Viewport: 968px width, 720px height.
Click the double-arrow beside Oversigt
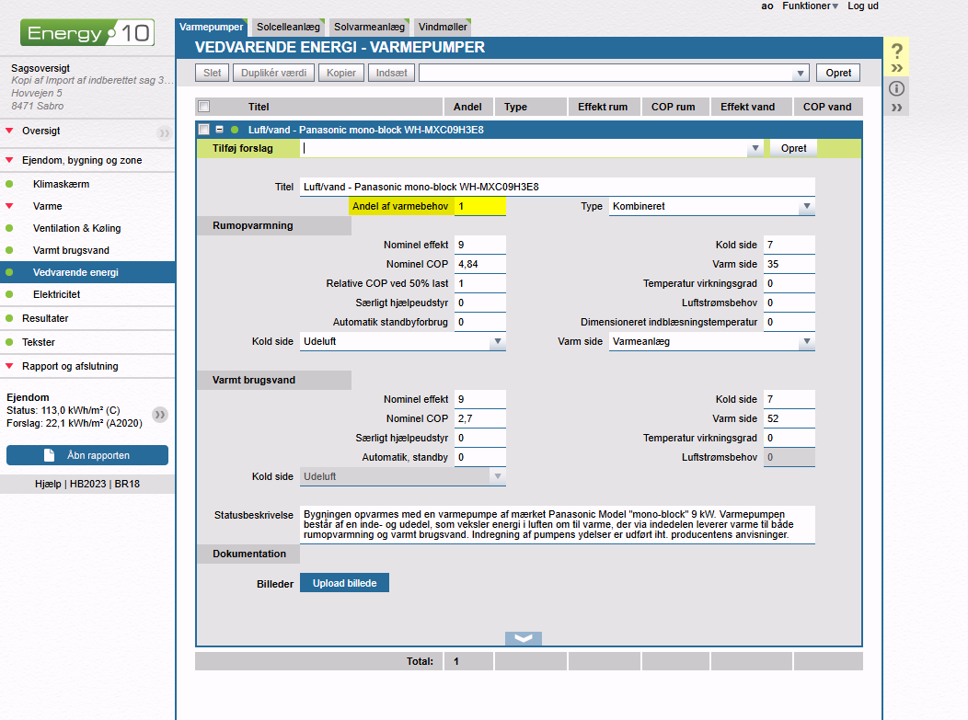coord(163,132)
